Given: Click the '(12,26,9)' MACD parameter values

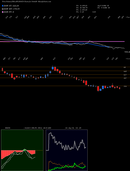Looking at the screenshot, I should click(x=27, y=128).
